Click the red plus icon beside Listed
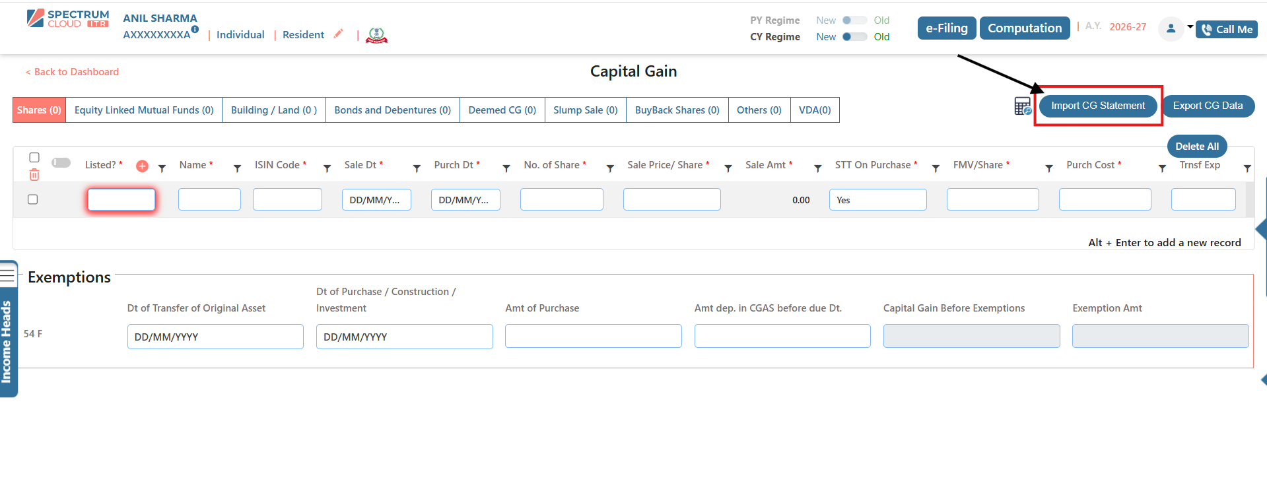 142,166
